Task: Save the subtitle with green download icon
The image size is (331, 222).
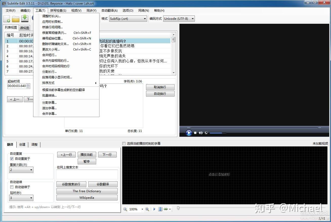Action: pos(25,18)
